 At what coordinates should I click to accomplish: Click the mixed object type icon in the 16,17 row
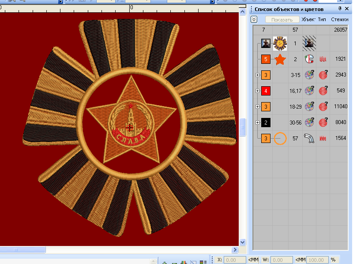[309, 91]
